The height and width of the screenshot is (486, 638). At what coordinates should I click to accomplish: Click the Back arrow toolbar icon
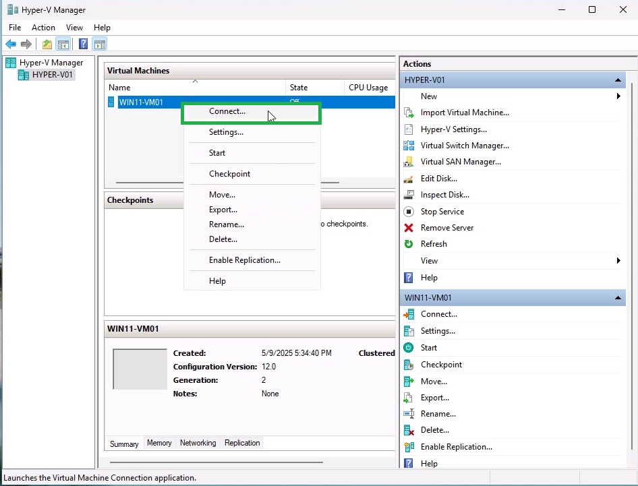pos(11,44)
